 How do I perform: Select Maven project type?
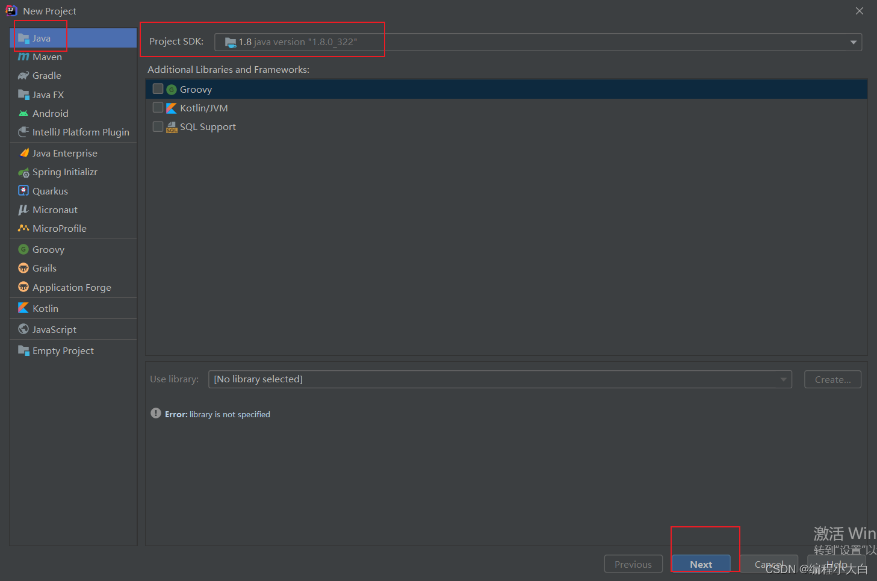[x=73, y=57]
